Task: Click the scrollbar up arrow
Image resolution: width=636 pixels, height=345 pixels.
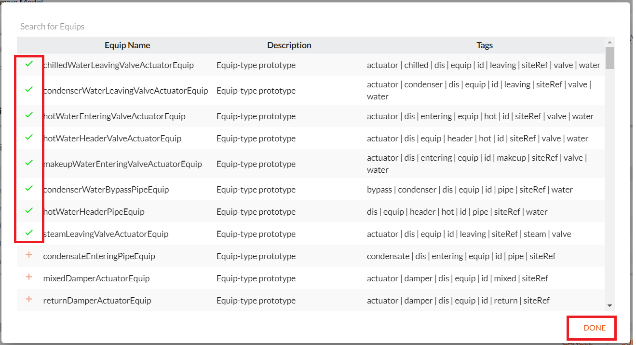Action: point(609,42)
